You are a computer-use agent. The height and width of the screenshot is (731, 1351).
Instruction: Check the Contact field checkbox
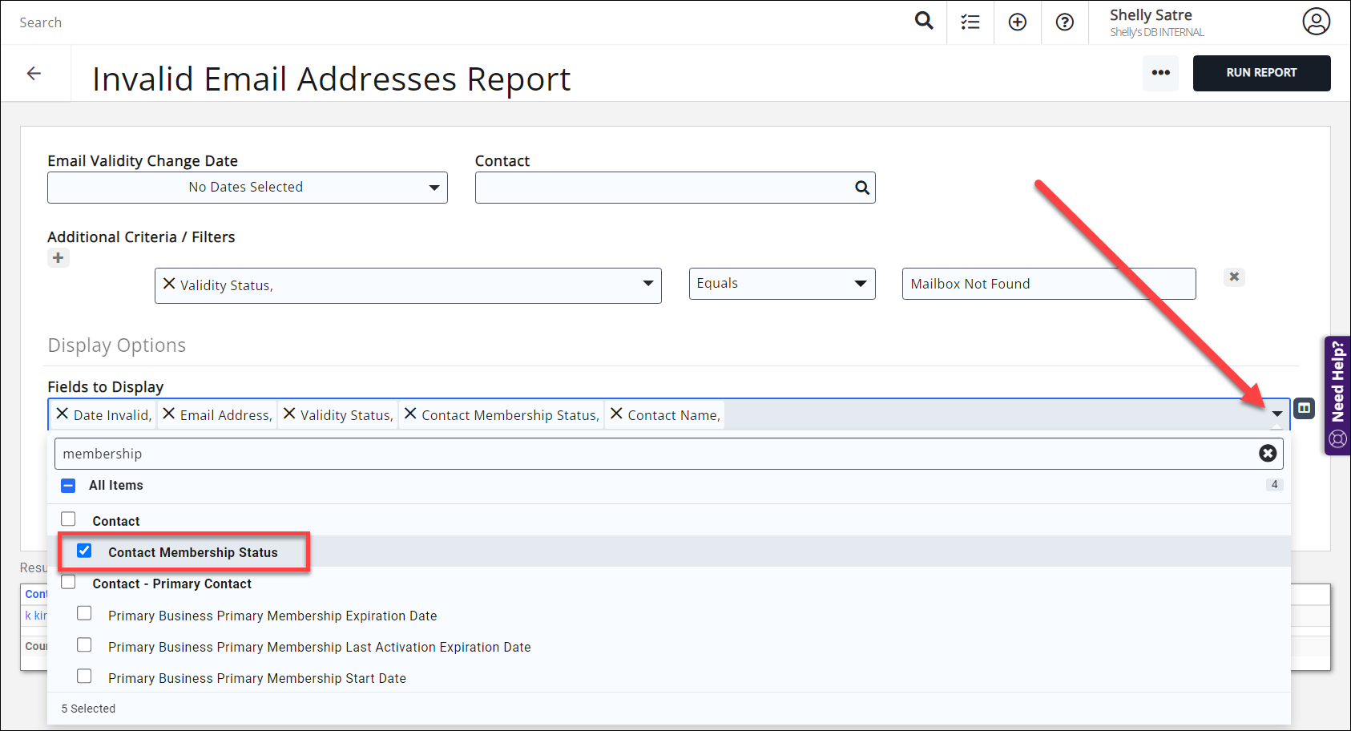coord(68,519)
